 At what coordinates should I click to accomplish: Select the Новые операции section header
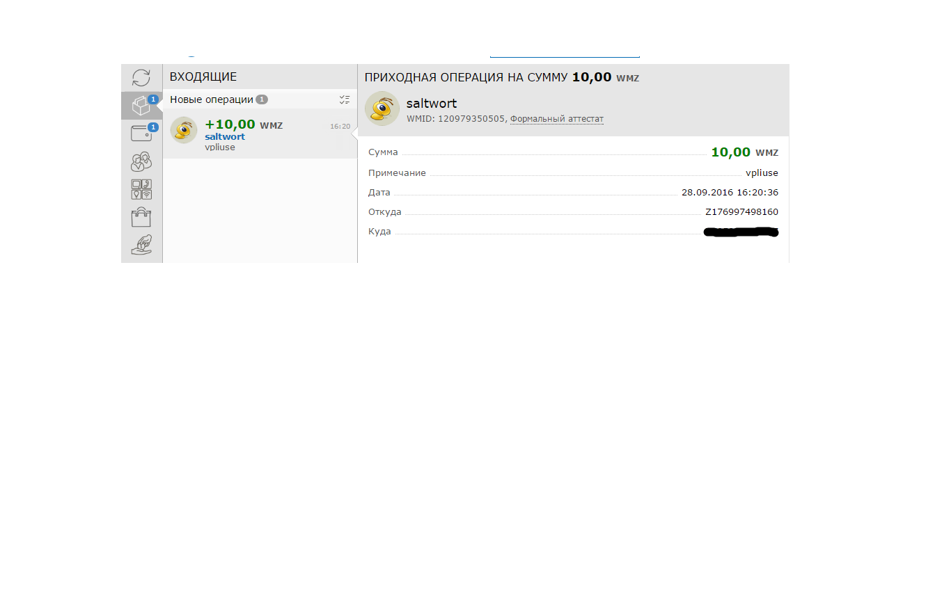[x=260, y=99]
